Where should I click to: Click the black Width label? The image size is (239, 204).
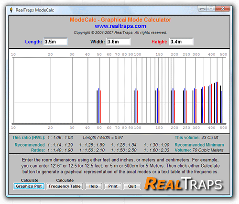tap(98, 42)
